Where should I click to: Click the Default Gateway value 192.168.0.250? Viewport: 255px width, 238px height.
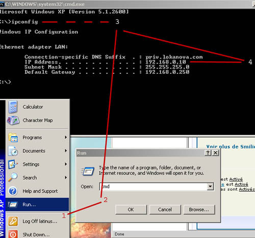click(x=167, y=72)
